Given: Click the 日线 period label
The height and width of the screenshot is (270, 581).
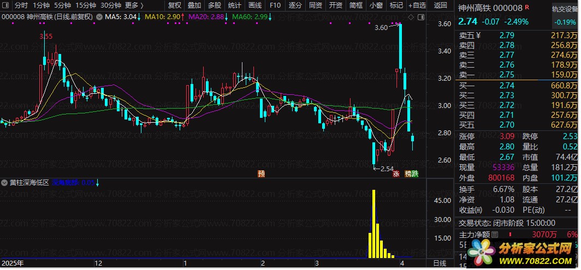Looking at the screenshot, I should pos(440,263).
